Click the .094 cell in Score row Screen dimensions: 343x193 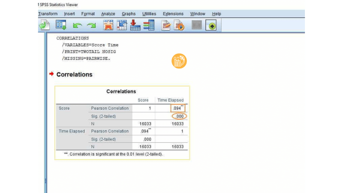pyautogui.click(x=178, y=108)
